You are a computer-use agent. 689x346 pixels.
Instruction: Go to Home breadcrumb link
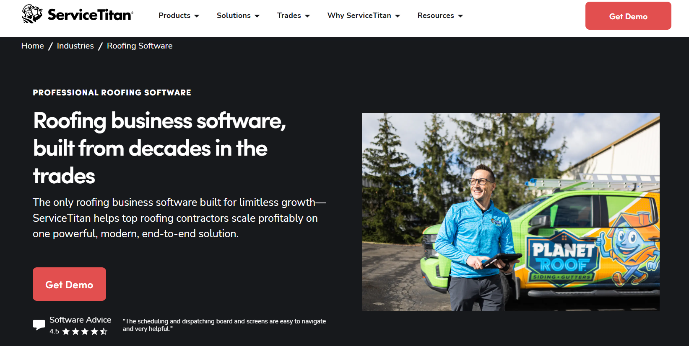33,46
